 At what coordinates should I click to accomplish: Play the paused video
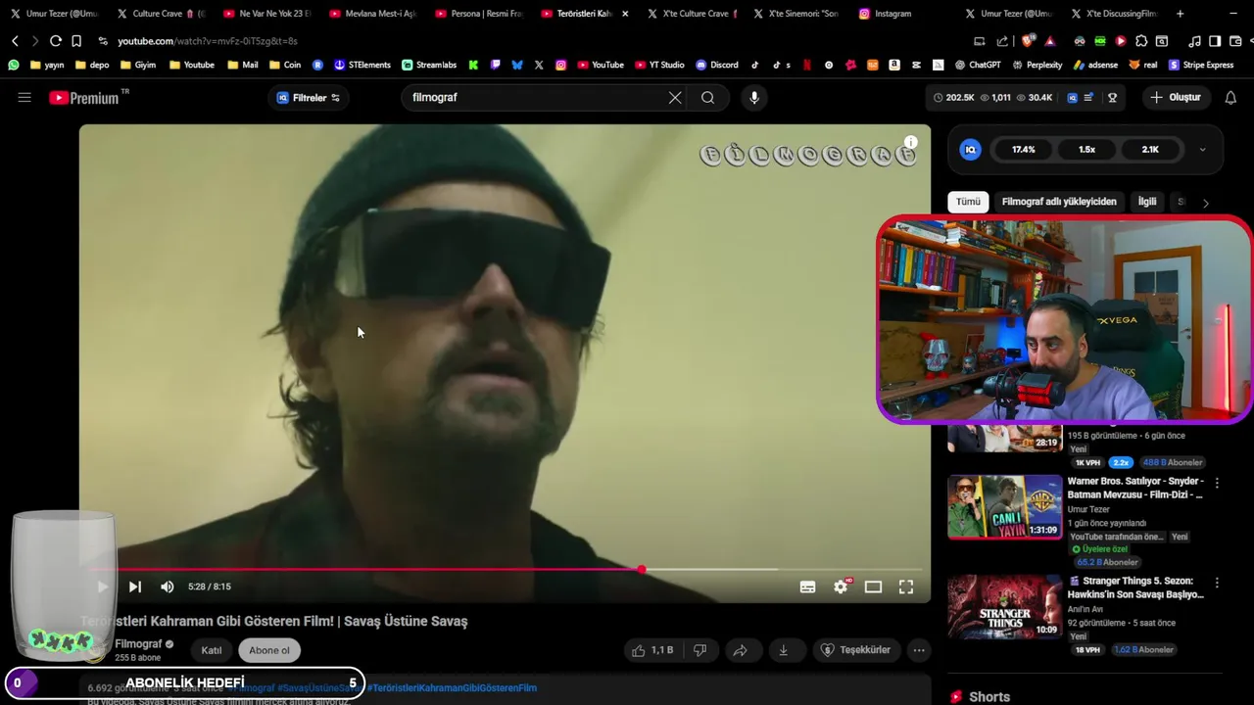coord(102,587)
